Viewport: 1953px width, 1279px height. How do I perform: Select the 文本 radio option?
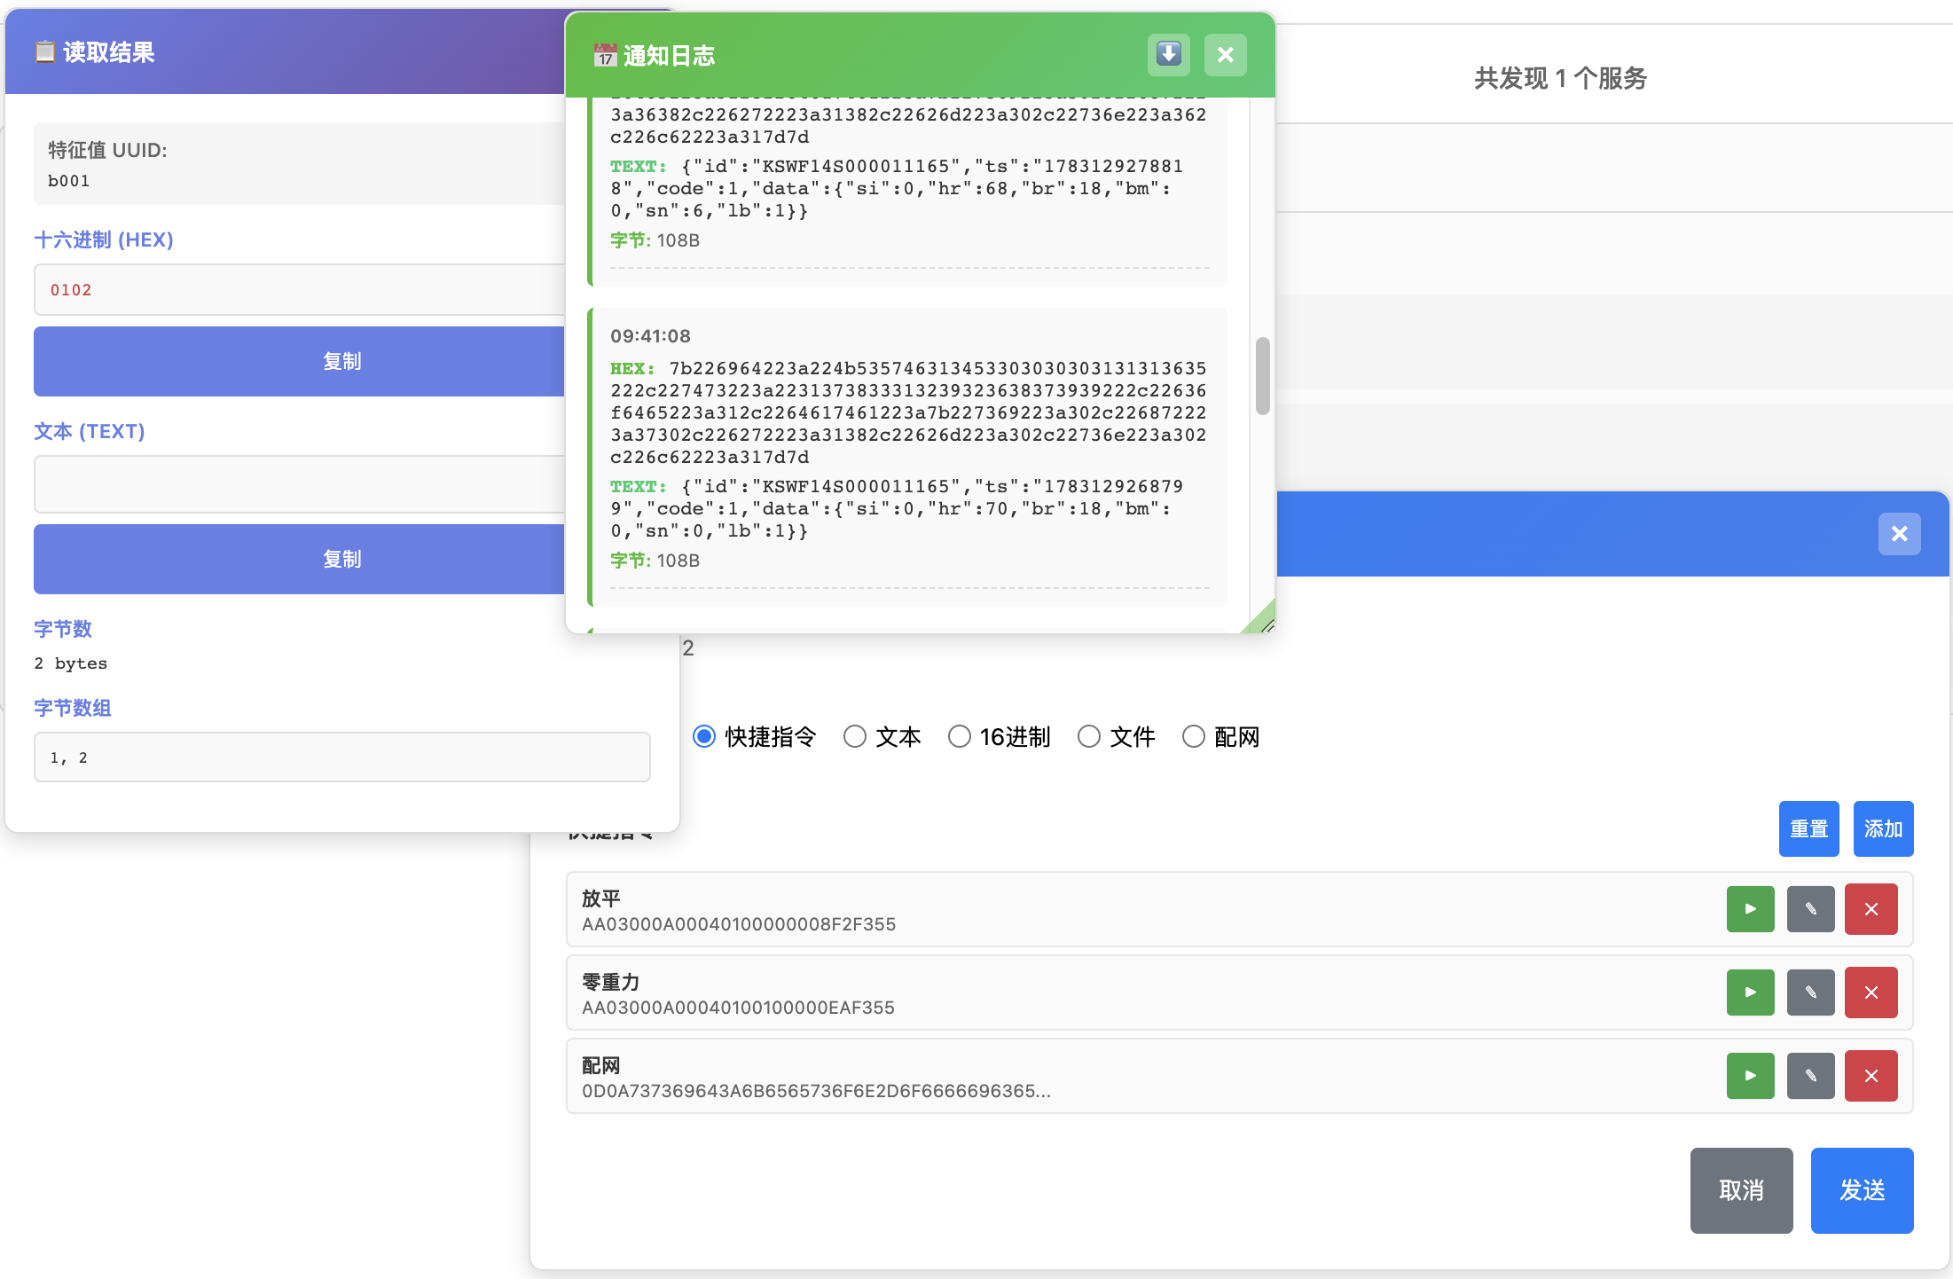pos(855,736)
